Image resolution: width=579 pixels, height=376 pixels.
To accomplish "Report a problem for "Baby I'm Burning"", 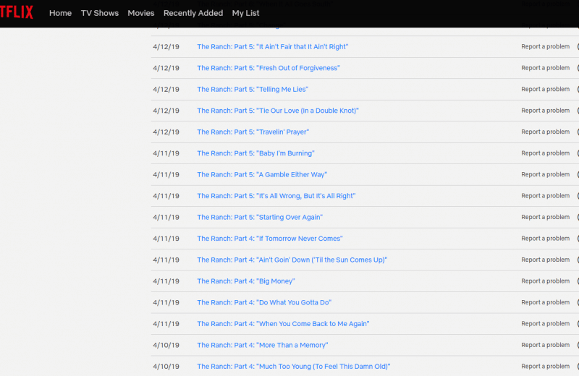I will 546,153.
